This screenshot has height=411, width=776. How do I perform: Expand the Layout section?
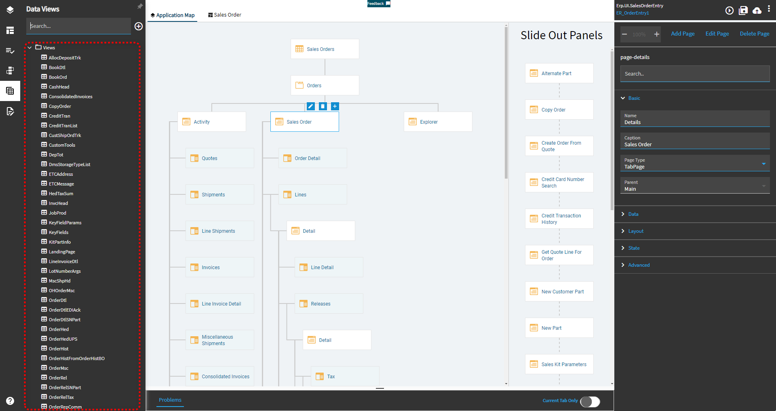(623, 231)
